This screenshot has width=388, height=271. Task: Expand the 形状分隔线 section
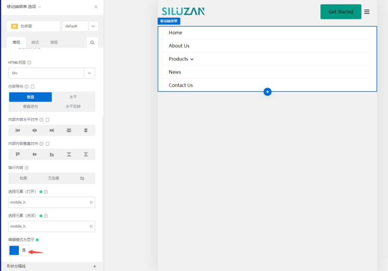tap(95, 266)
